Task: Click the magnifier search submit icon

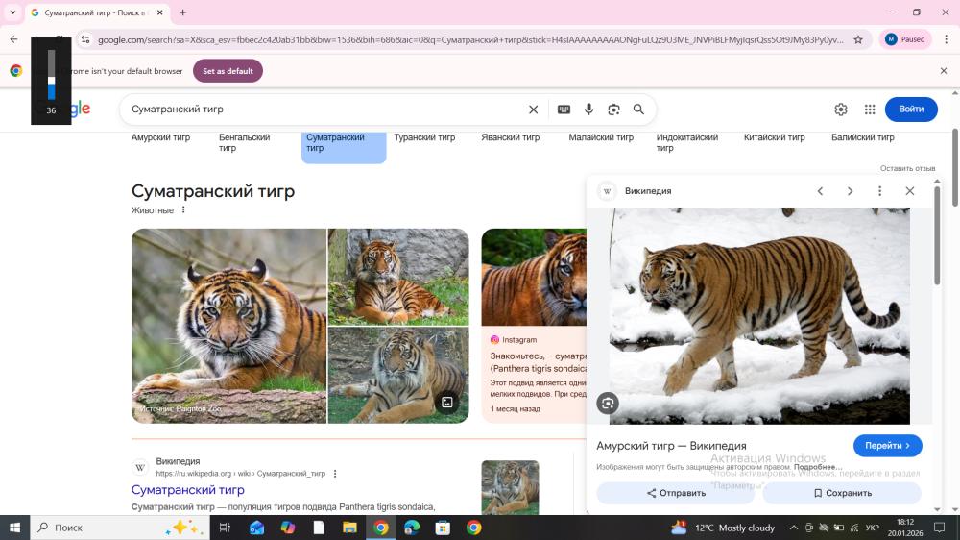Action: 638,110
